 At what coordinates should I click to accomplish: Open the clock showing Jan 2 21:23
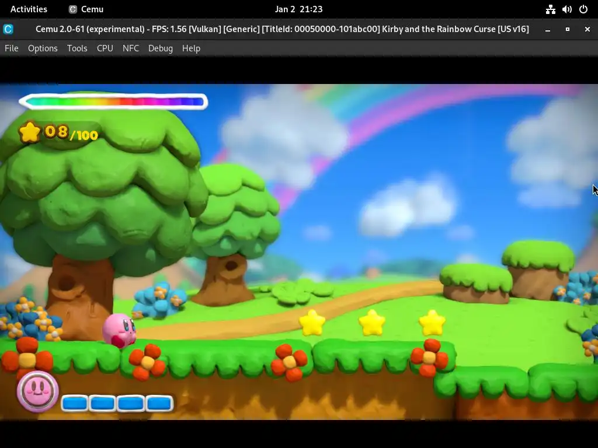[x=298, y=9]
